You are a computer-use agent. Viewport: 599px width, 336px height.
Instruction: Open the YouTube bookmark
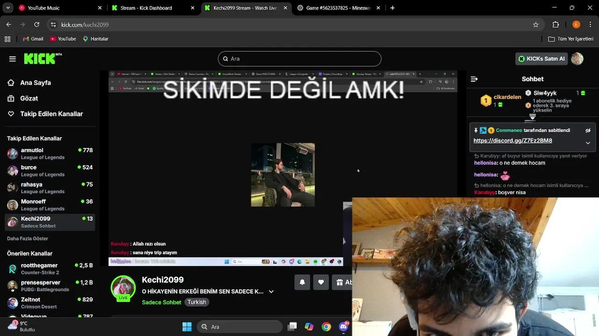(x=63, y=39)
